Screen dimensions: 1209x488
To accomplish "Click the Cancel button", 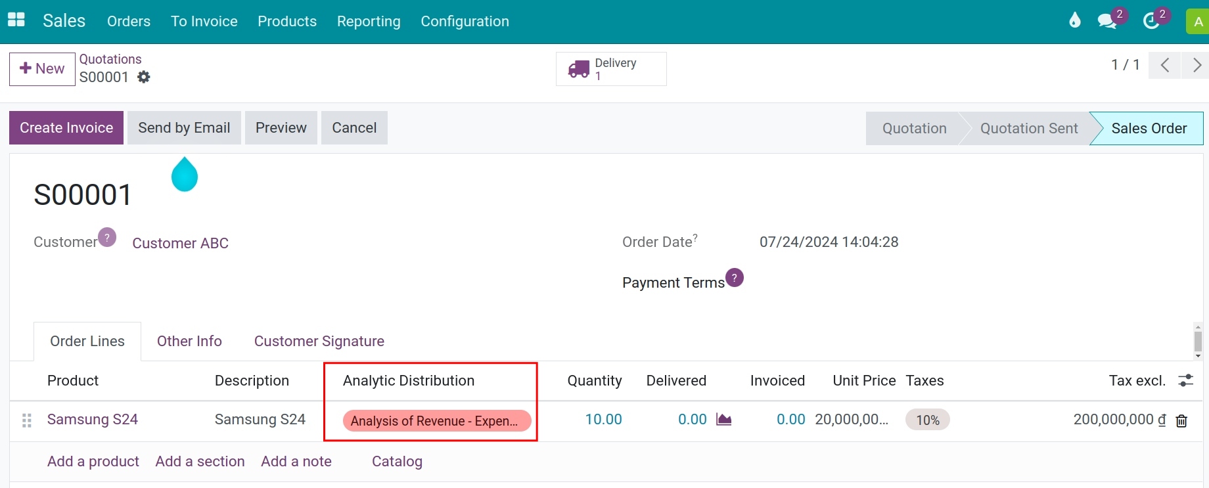I will point(354,127).
